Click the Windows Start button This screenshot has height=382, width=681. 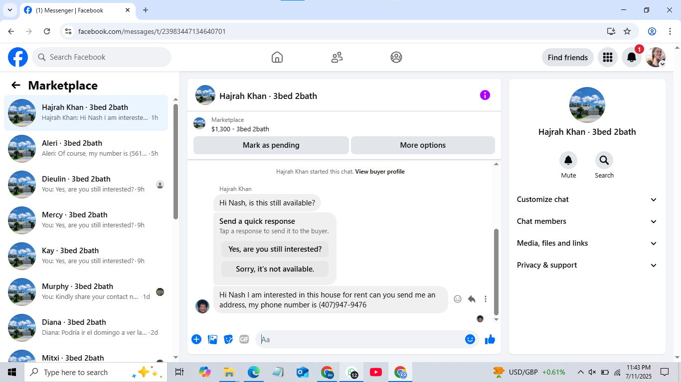12,372
